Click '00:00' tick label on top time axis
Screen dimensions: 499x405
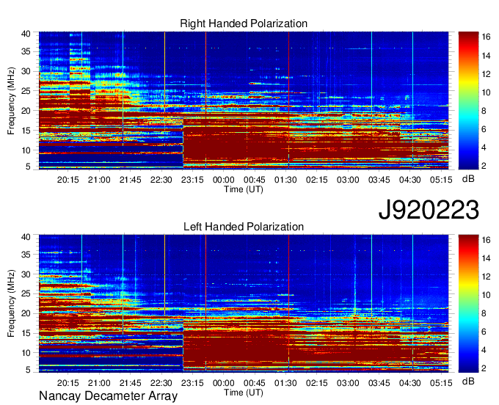[223, 180]
